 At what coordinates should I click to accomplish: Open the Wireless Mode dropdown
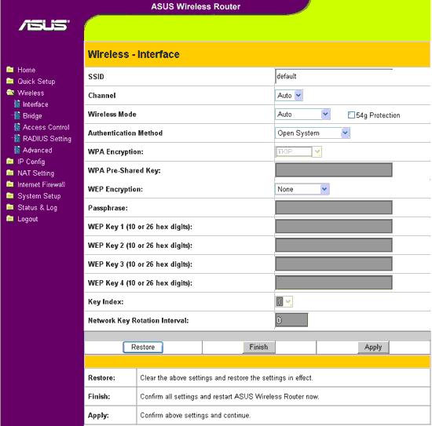point(302,115)
